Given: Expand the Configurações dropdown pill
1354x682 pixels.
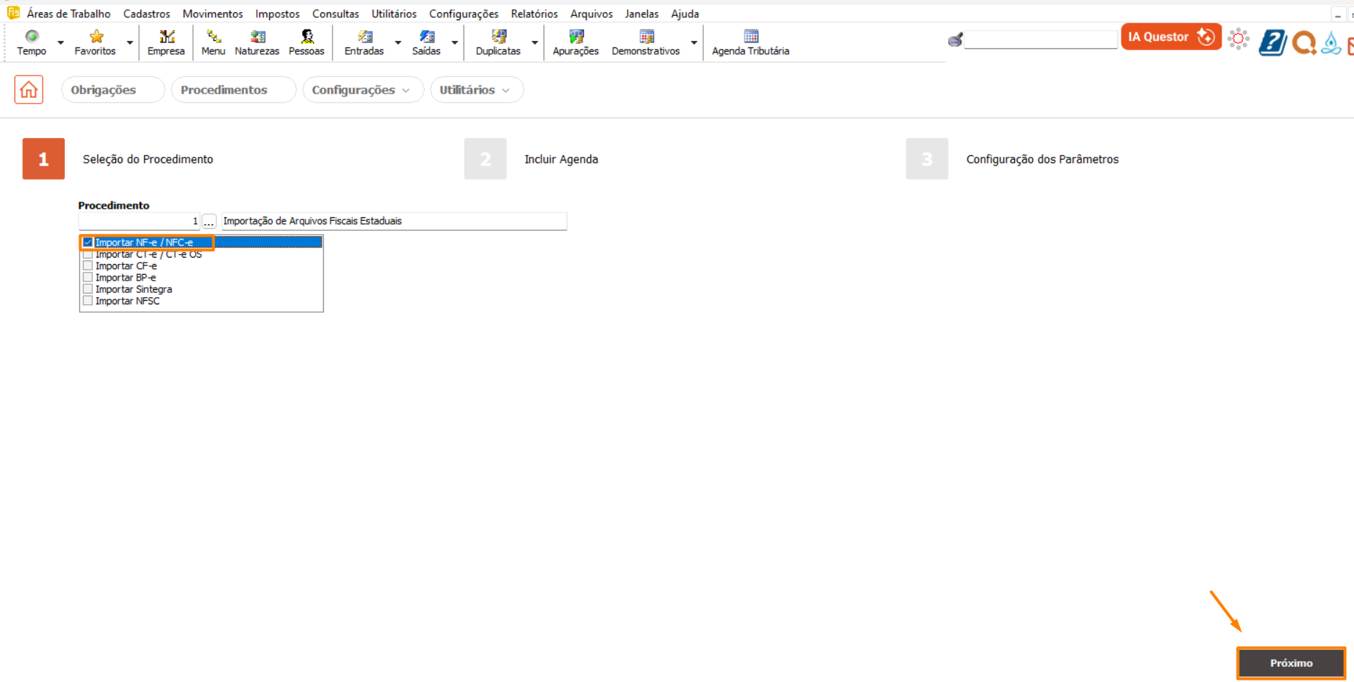Looking at the screenshot, I should (x=362, y=90).
